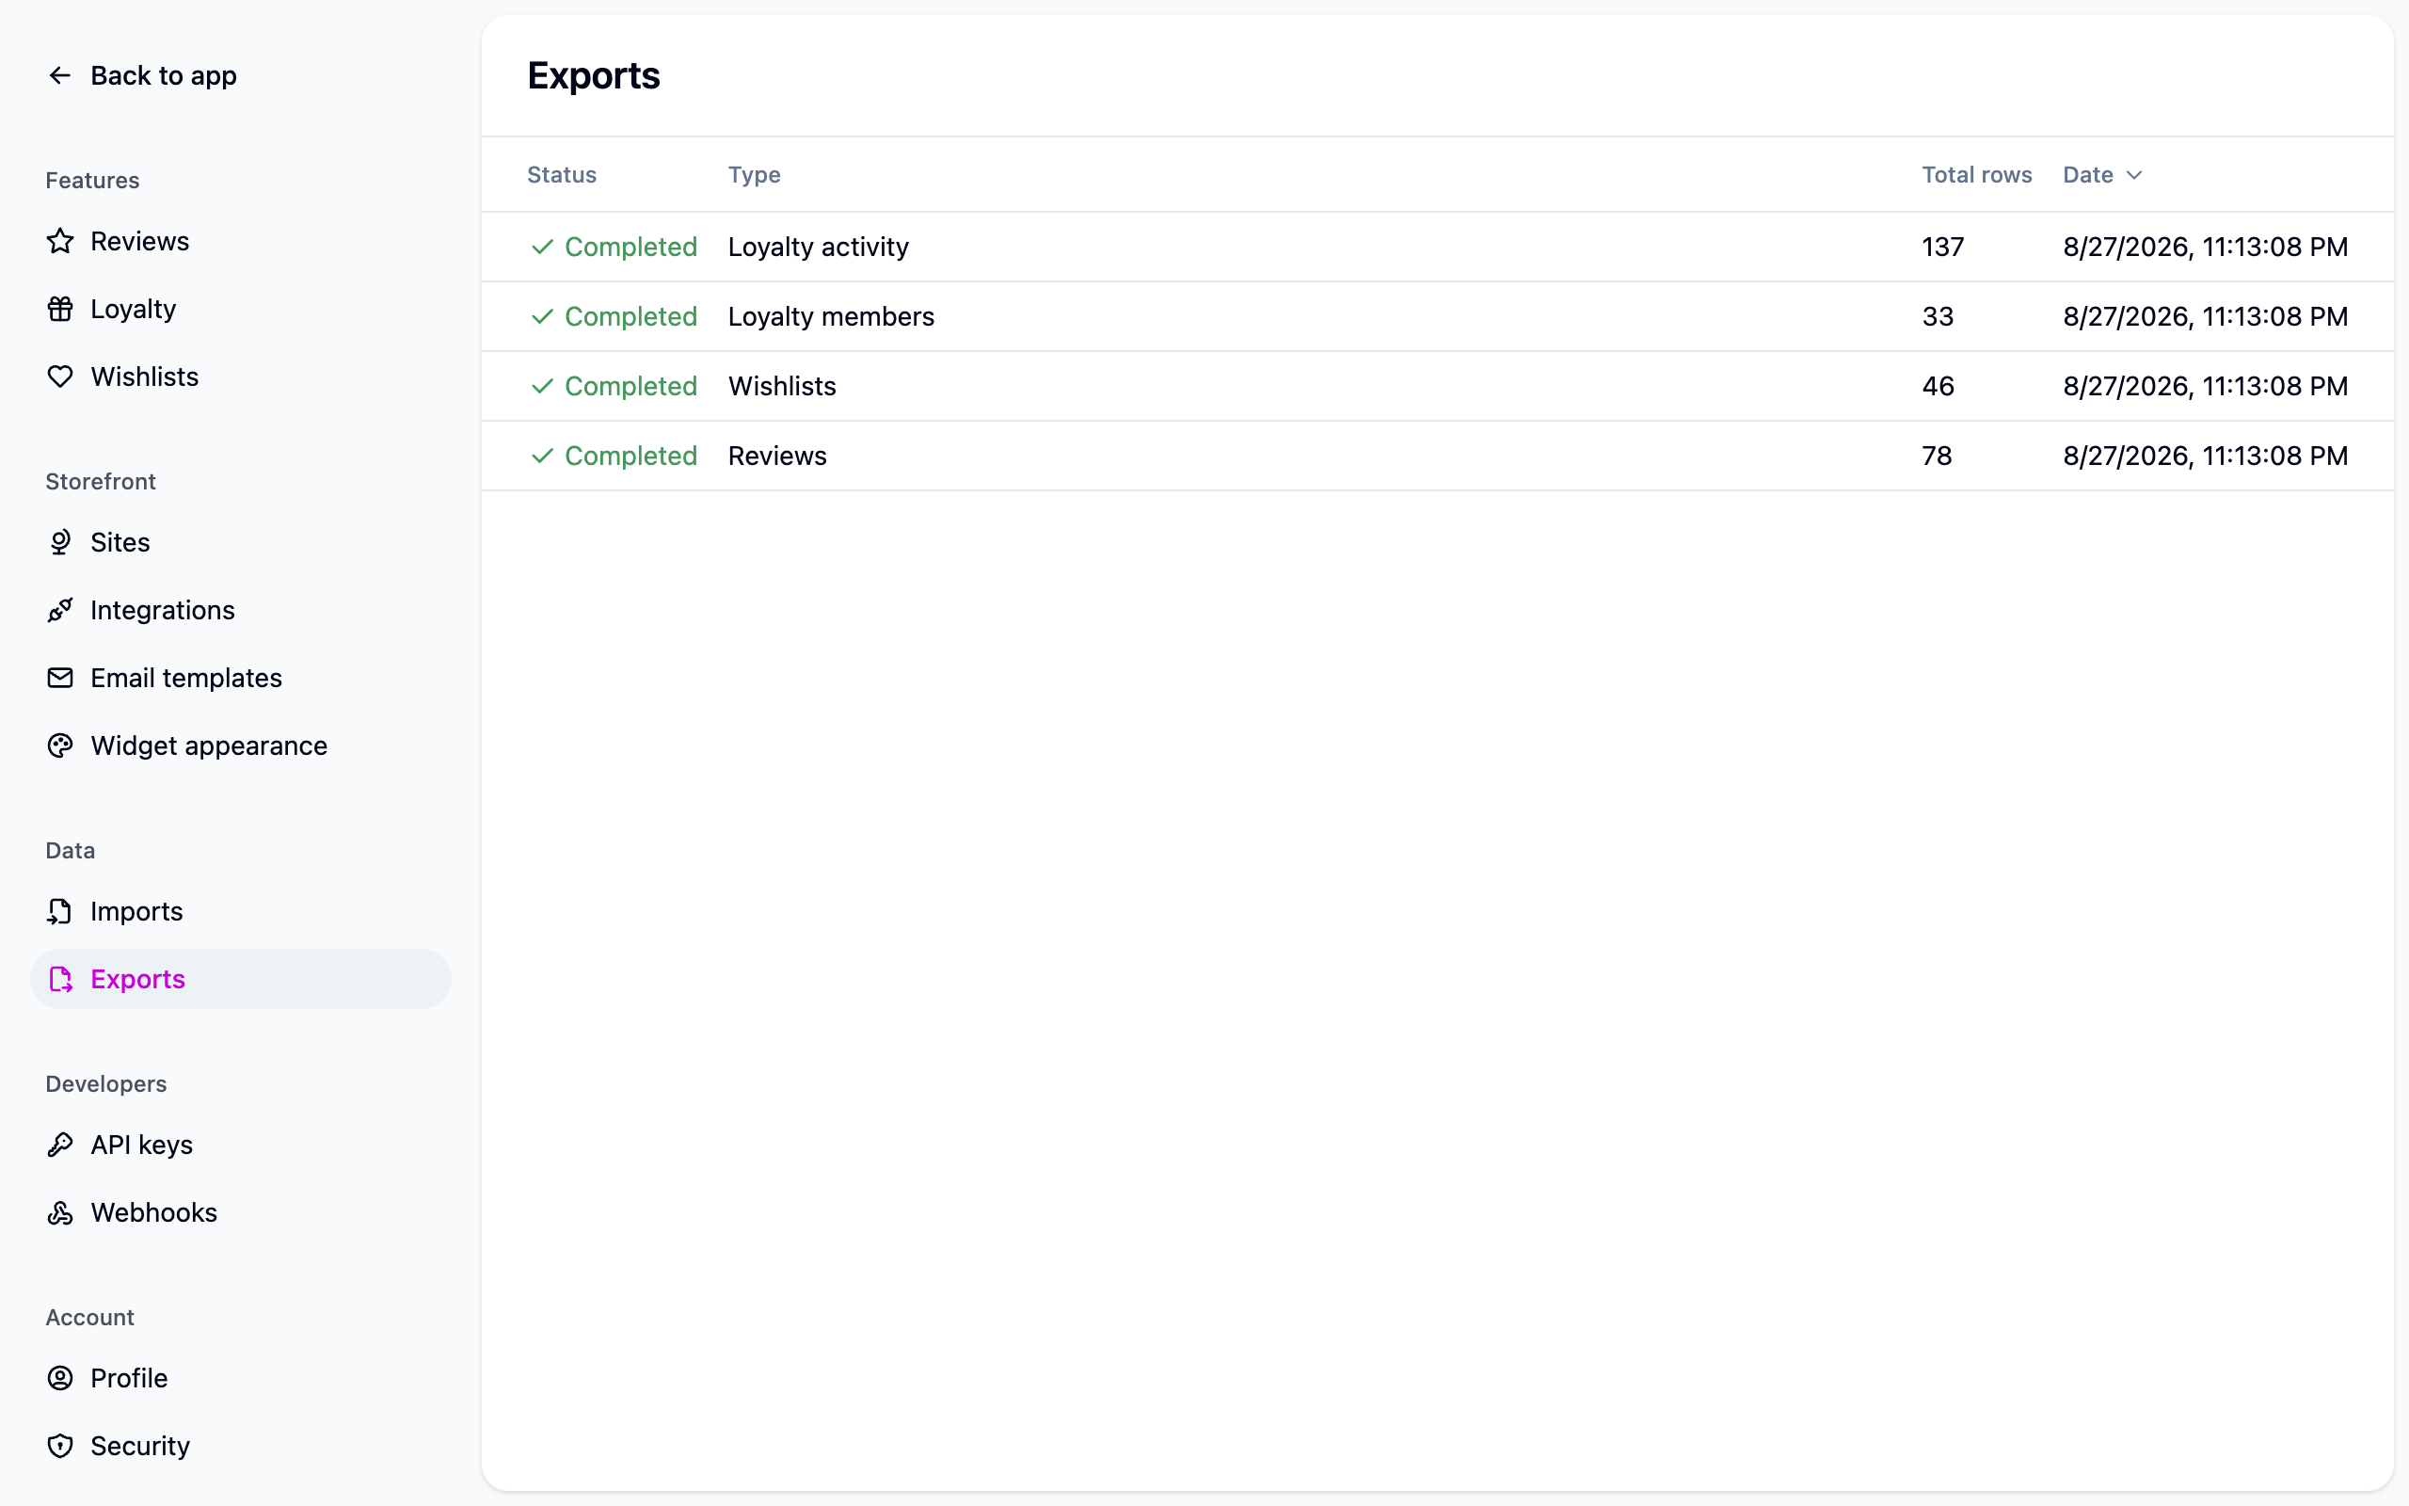Sort by the Date column header

point(2087,175)
